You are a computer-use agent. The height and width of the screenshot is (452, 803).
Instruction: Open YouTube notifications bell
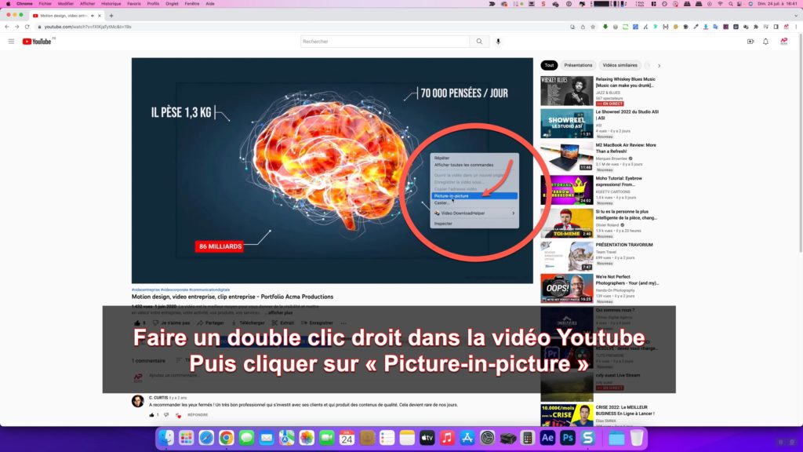point(765,42)
